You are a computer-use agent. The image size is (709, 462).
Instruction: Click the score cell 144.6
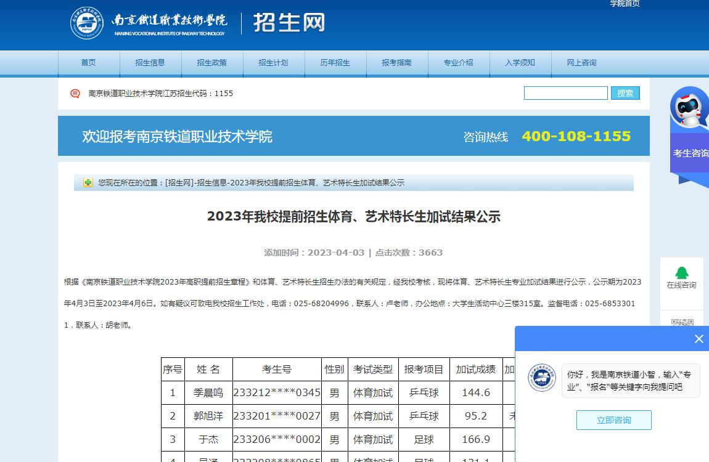pyautogui.click(x=476, y=393)
